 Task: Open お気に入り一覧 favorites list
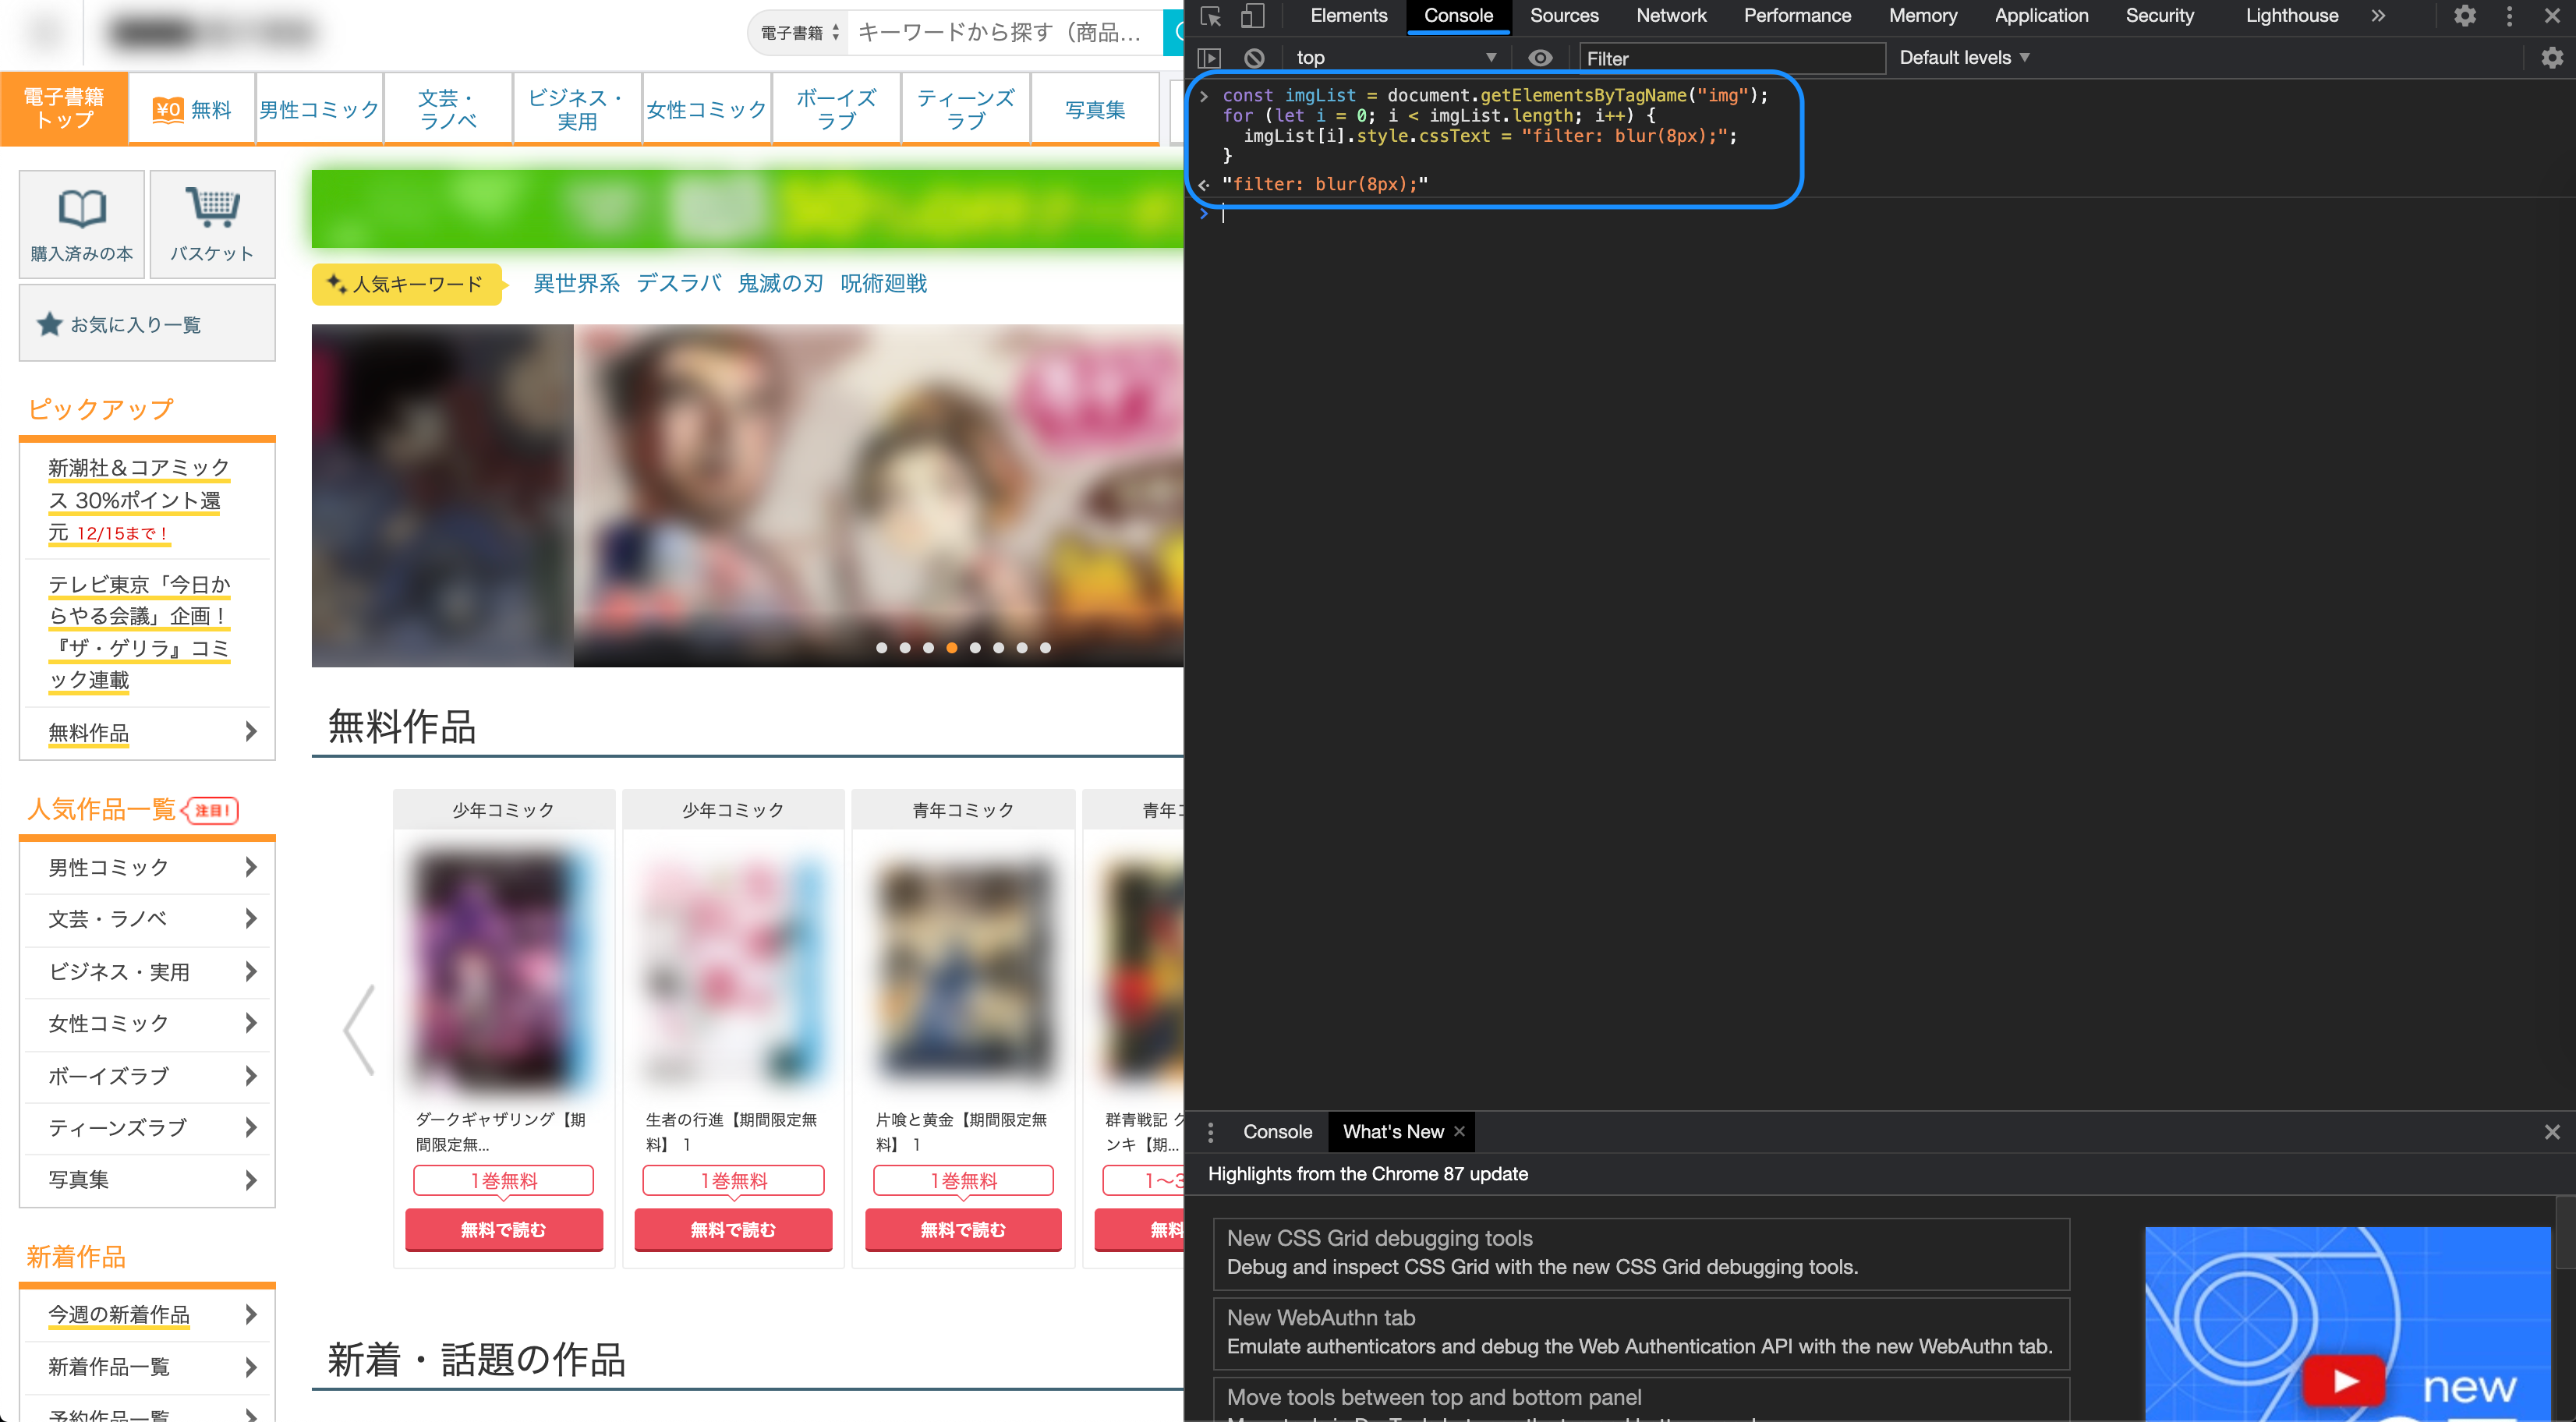click(146, 323)
